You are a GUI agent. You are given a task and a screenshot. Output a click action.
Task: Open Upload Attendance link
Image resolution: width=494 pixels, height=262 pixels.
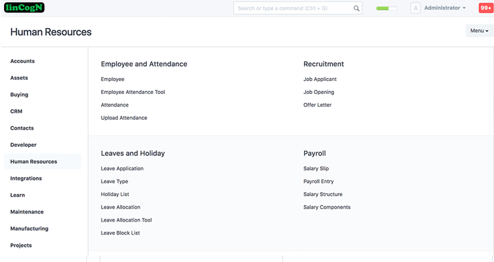click(123, 118)
